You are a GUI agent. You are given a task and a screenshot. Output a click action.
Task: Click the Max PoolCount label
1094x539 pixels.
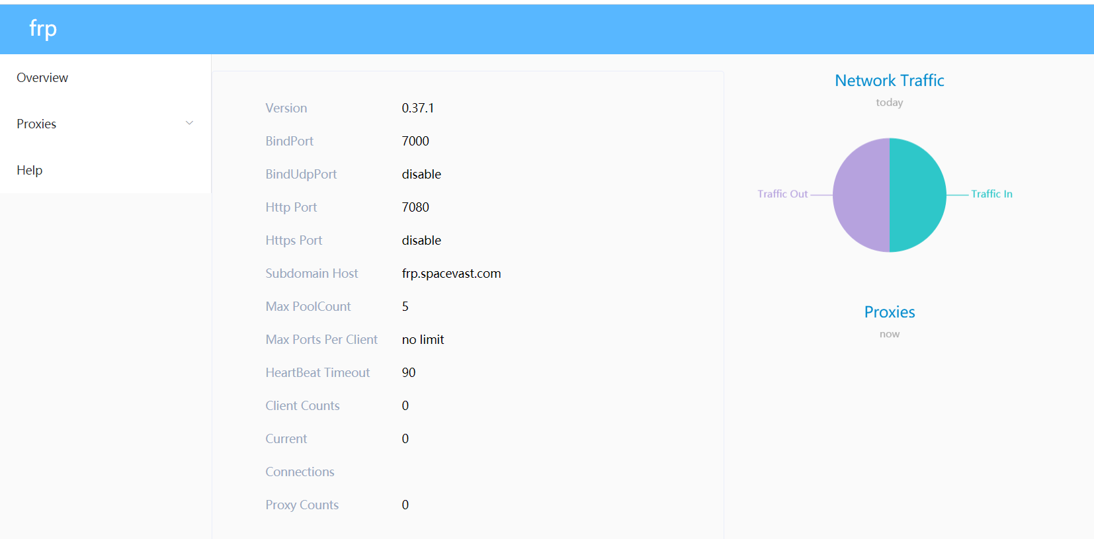(x=308, y=306)
